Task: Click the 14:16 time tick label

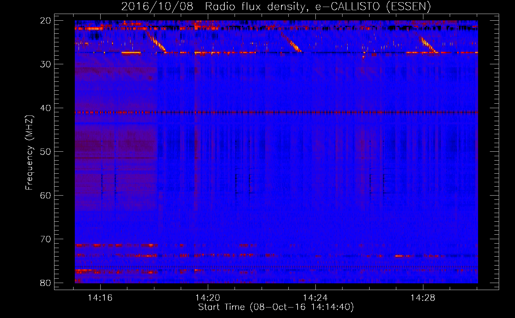Action: tap(100, 298)
